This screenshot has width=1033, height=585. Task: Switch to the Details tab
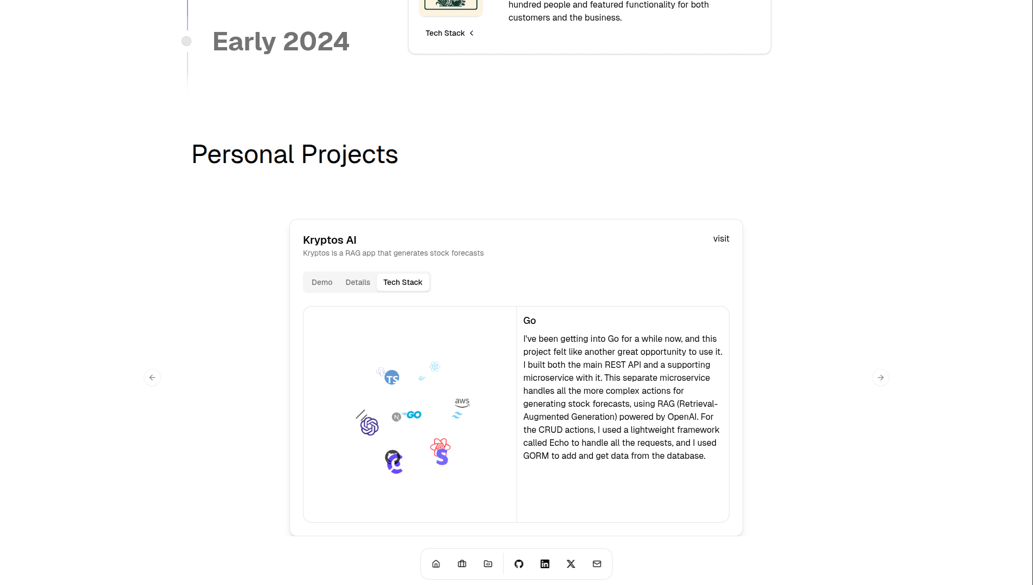[358, 282]
